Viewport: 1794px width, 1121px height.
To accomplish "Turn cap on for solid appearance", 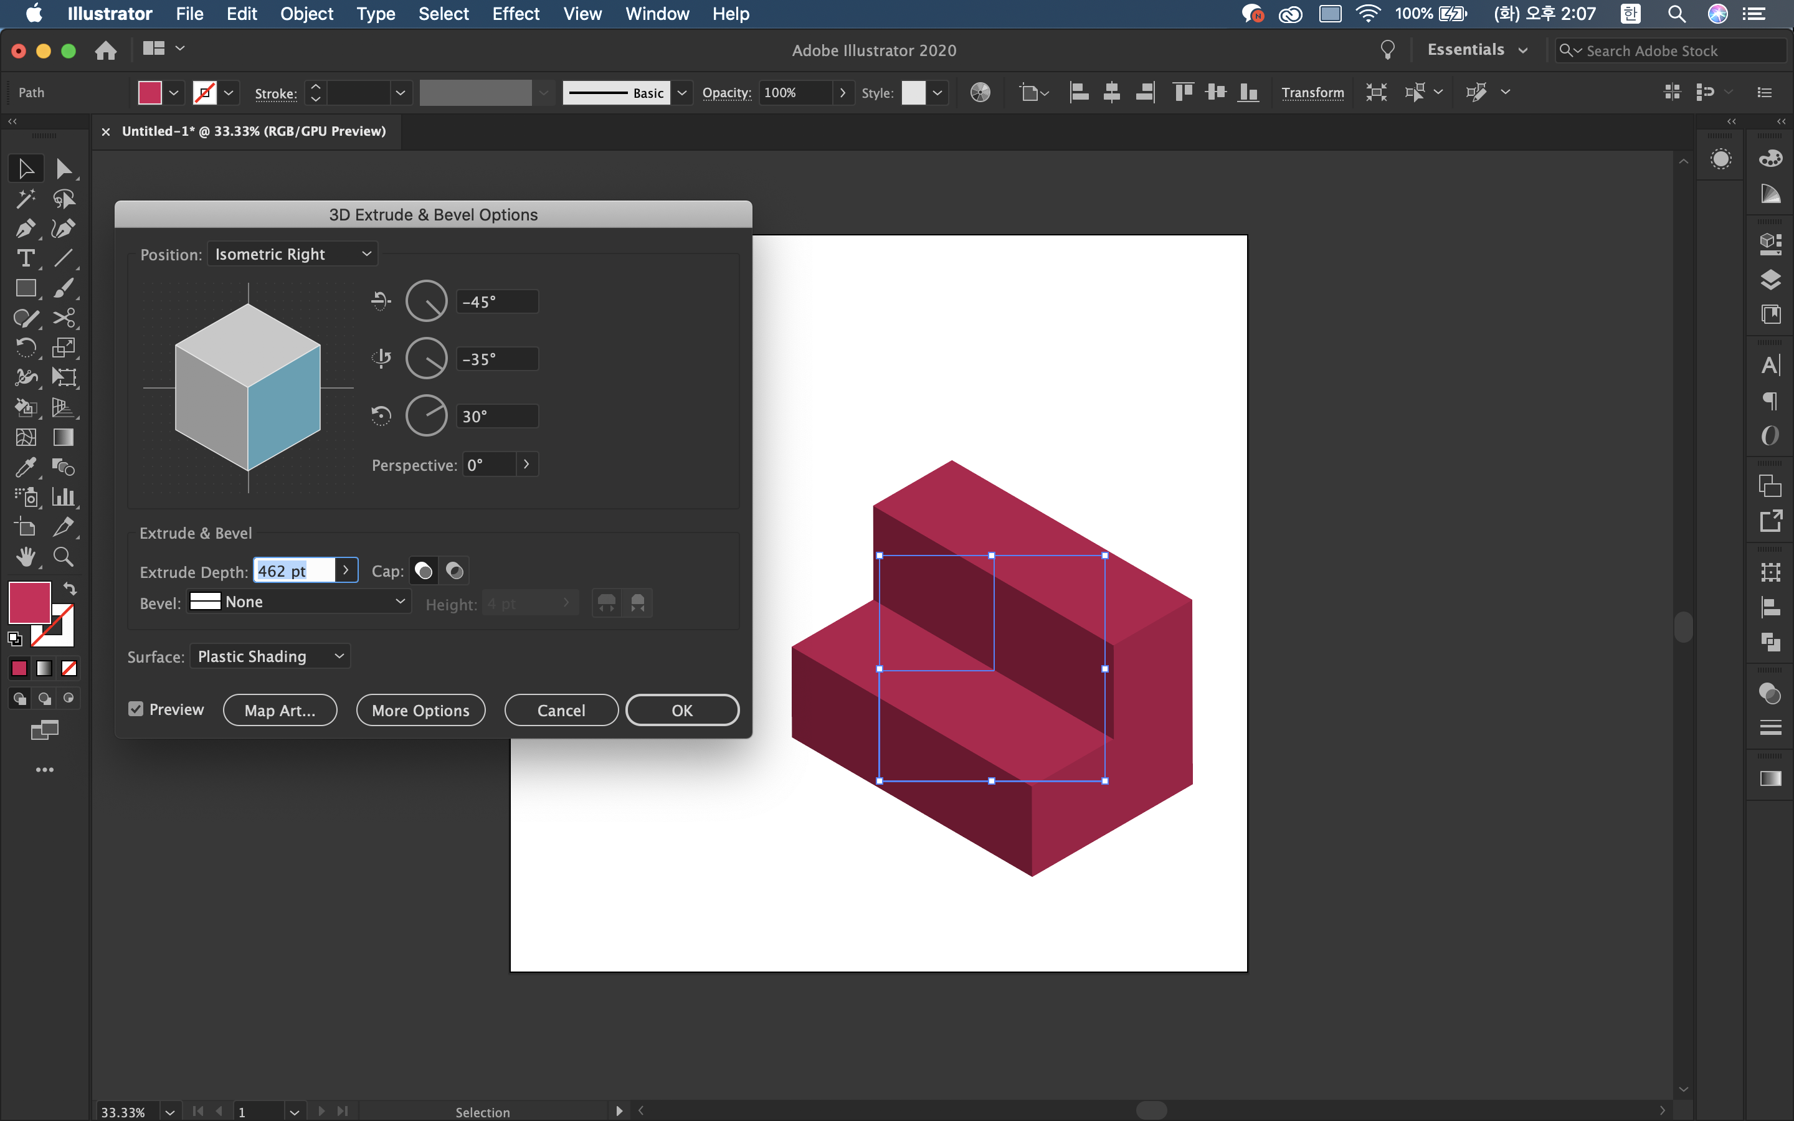I will click(x=424, y=571).
